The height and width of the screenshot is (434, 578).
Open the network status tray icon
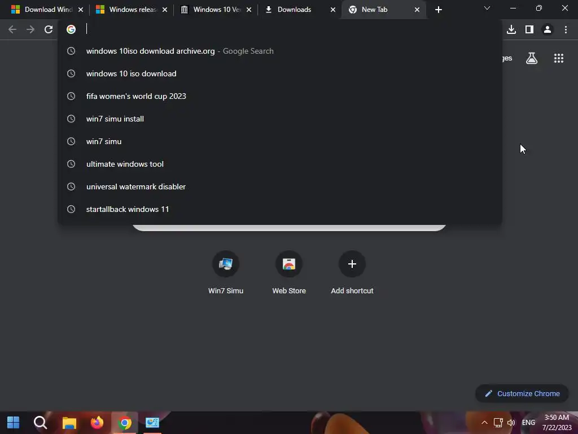pos(498,423)
